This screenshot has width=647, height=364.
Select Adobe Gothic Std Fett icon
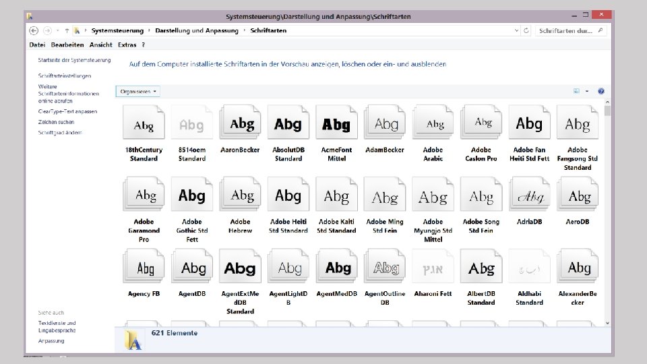pos(192,194)
